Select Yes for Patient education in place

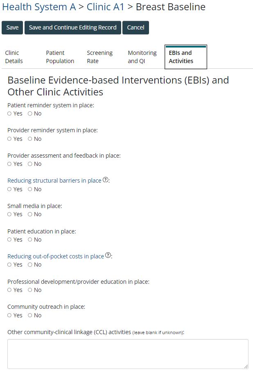[10, 240]
